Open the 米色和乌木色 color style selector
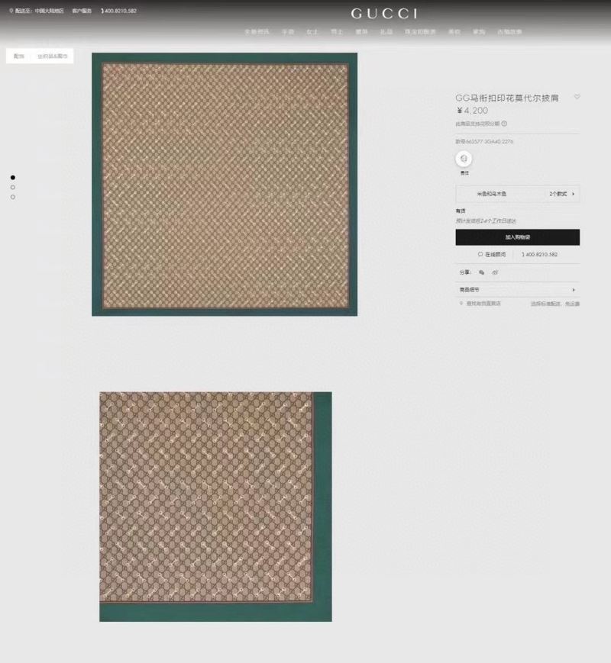The height and width of the screenshot is (663, 611). coord(517,194)
